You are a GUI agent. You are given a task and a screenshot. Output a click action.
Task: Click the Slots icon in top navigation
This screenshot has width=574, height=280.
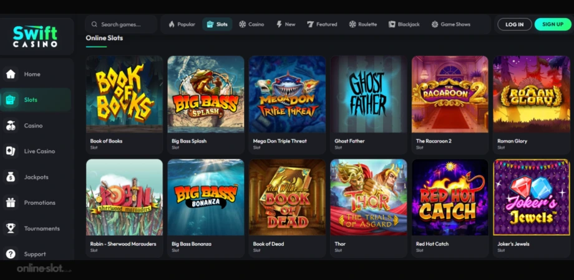click(210, 24)
